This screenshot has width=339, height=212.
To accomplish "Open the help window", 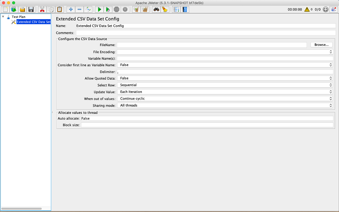I will tap(185, 9).
